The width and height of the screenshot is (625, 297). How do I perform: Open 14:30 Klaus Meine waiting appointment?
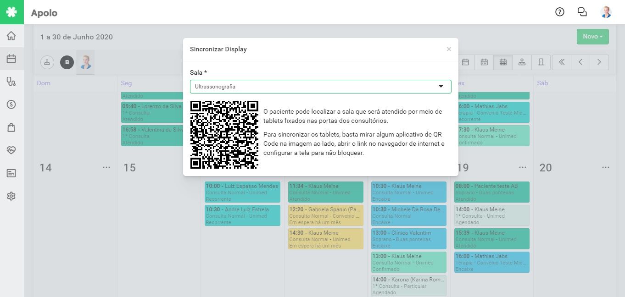pyautogui.click(x=326, y=239)
